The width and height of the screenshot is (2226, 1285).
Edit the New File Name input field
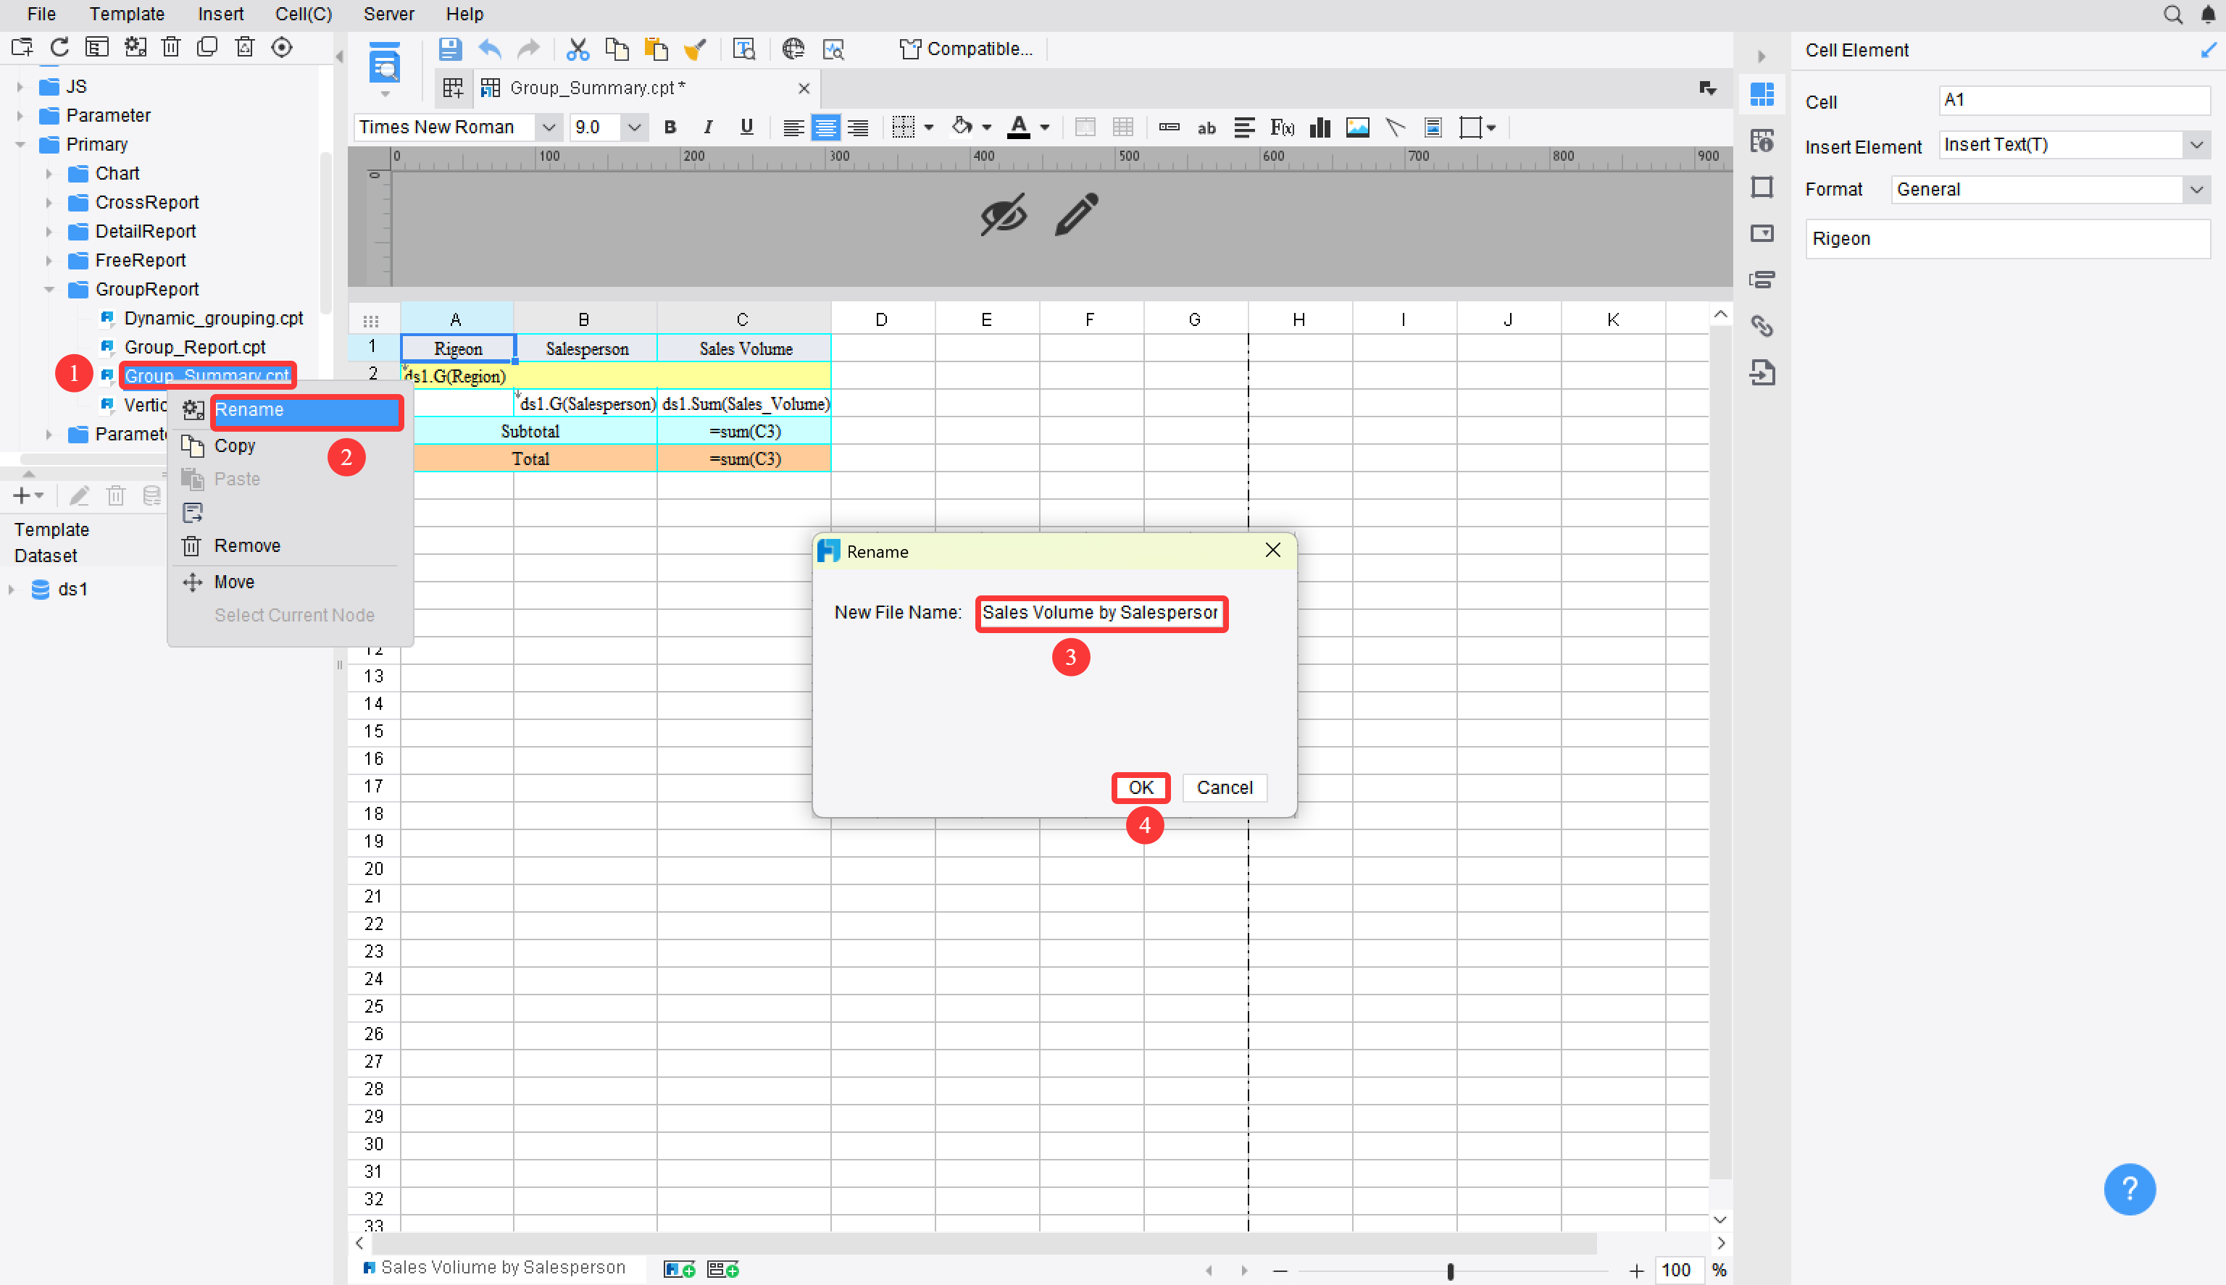1100,613
